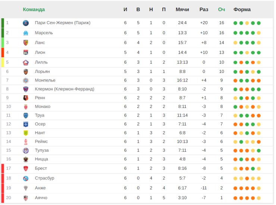This screenshot has height=205, width=276.
Task: Click the Lille club crest icon
Action: pos(26,62)
